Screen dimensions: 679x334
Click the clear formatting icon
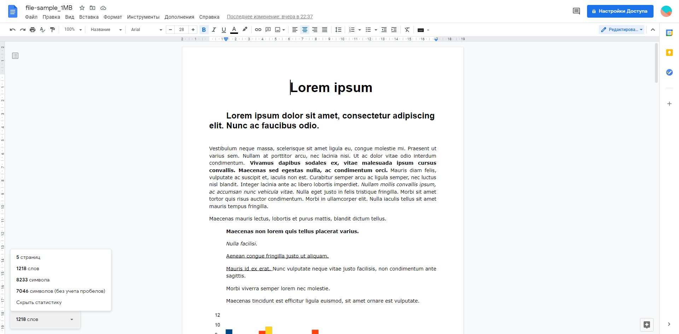coord(407,30)
